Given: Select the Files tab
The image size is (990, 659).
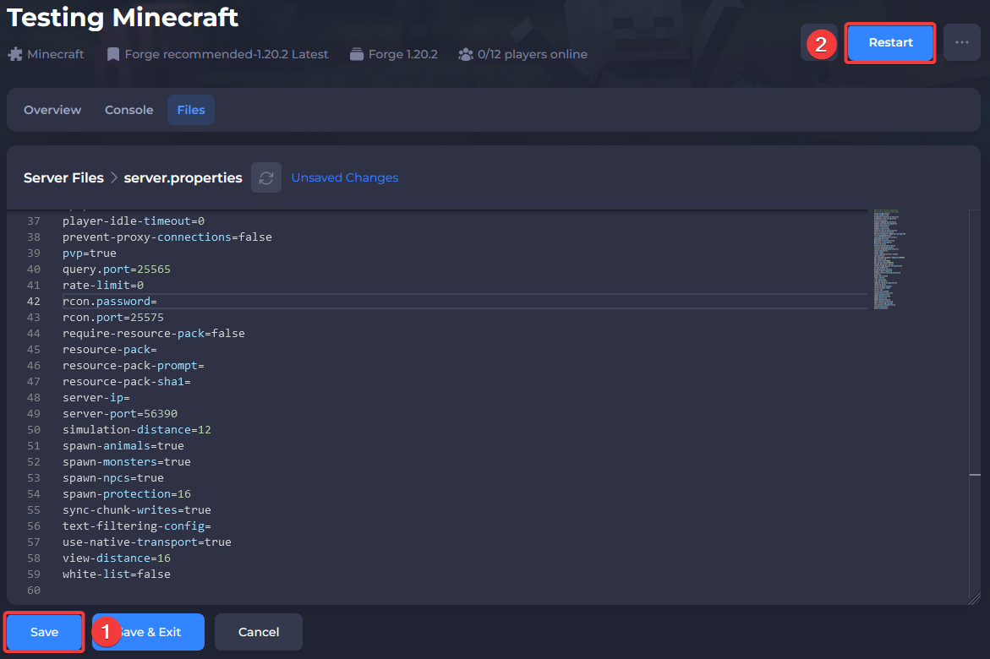Looking at the screenshot, I should [191, 110].
